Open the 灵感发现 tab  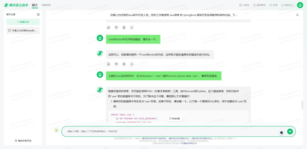point(46,5)
